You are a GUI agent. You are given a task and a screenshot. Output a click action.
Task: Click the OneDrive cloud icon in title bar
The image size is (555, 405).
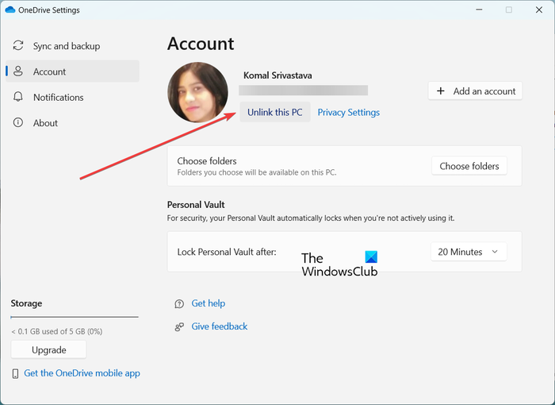[10, 10]
